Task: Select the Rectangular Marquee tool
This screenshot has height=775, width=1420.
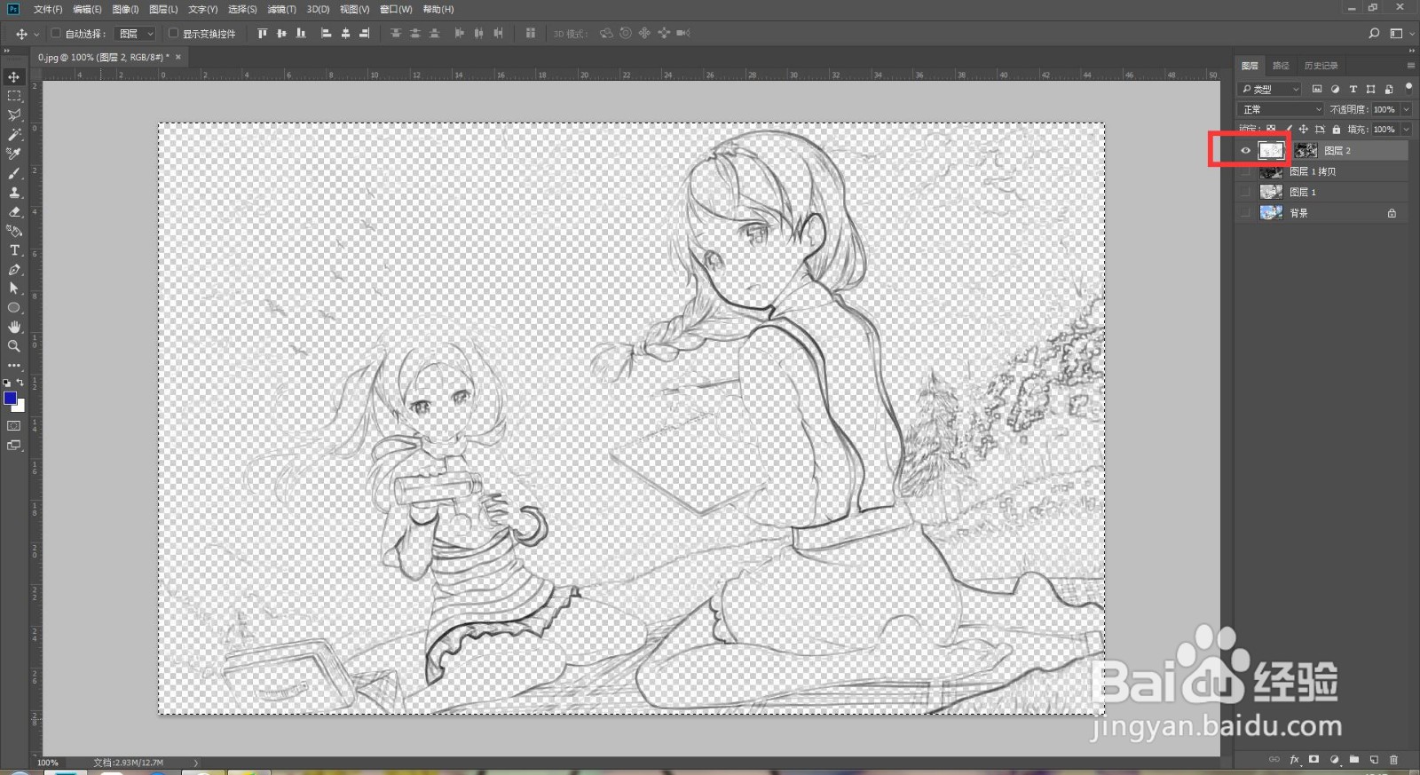Action: pos(14,96)
